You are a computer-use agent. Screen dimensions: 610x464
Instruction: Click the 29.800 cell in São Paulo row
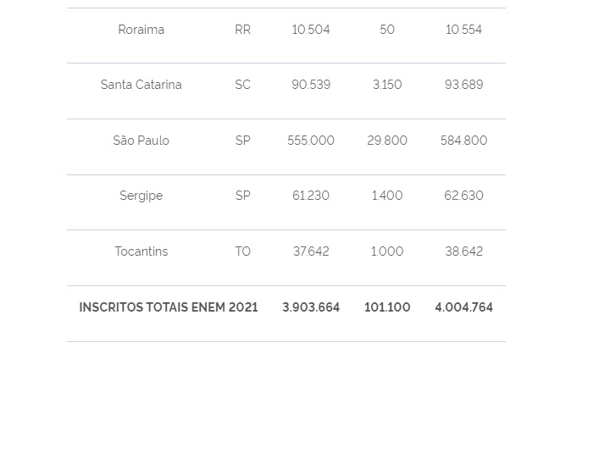coord(387,141)
